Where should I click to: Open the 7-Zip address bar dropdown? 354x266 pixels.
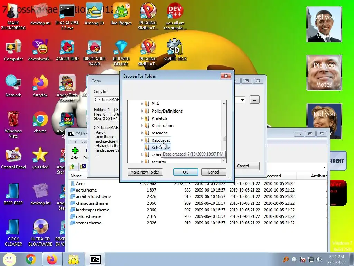click(x=325, y=167)
